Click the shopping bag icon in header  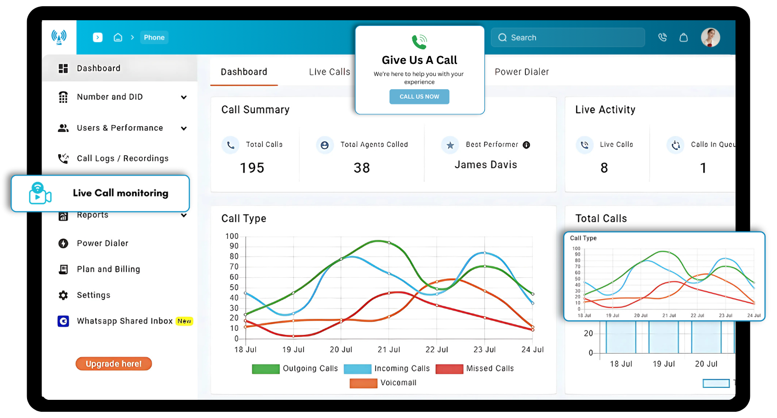(684, 37)
